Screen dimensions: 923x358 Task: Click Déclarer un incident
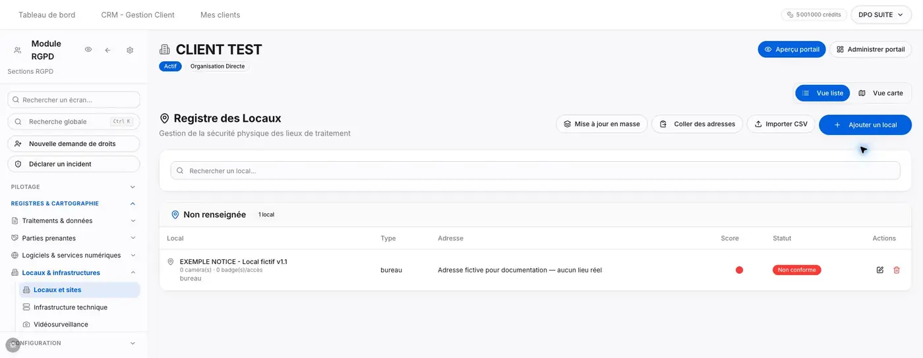pyautogui.click(x=74, y=164)
